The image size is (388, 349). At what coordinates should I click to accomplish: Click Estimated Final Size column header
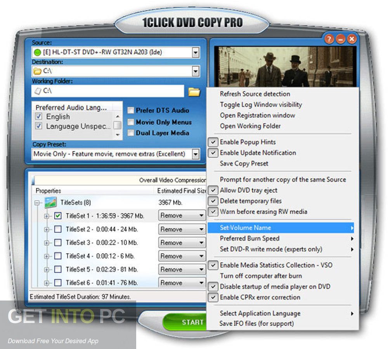181,191
